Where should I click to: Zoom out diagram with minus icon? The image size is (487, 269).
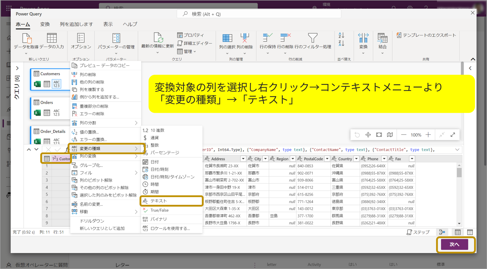(404, 135)
